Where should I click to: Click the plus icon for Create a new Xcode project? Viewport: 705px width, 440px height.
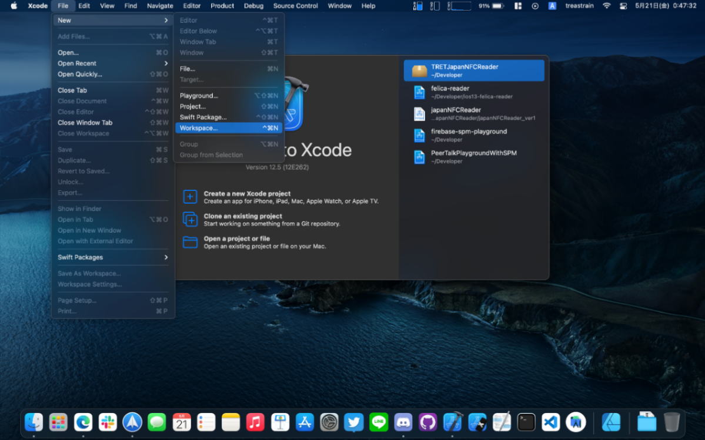(x=190, y=197)
